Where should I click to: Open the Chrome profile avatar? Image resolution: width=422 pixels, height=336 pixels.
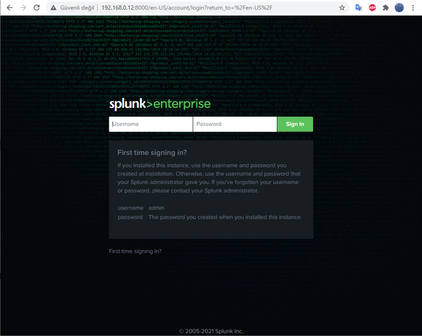[399, 7]
